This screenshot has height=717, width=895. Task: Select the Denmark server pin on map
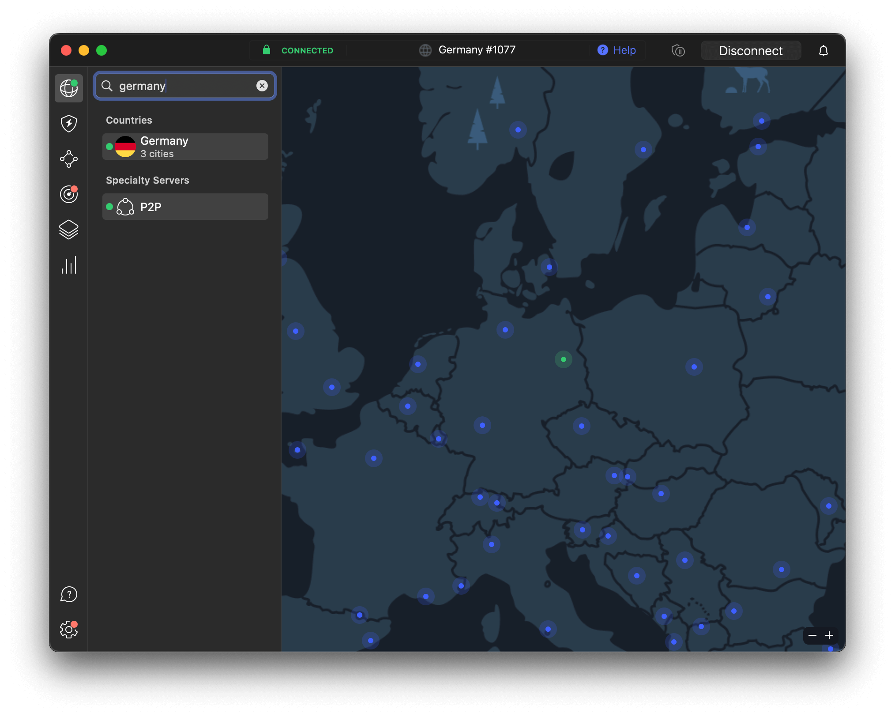(549, 267)
